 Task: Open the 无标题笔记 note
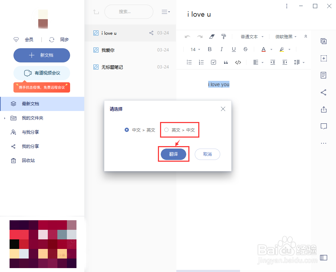pos(130,67)
